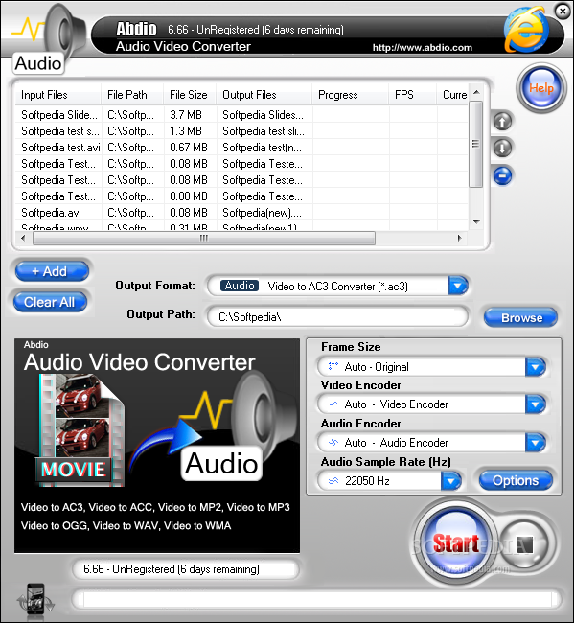This screenshot has height=623, width=574.
Task: Click the Audio Video Converter preview banner
Action: (157, 446)
